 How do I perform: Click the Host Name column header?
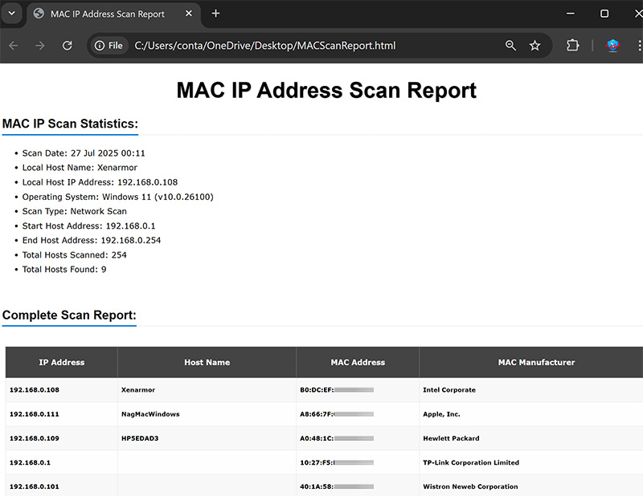point(207,363)
